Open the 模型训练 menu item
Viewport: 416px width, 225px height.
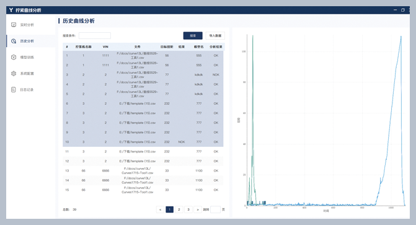click(27, 57)
